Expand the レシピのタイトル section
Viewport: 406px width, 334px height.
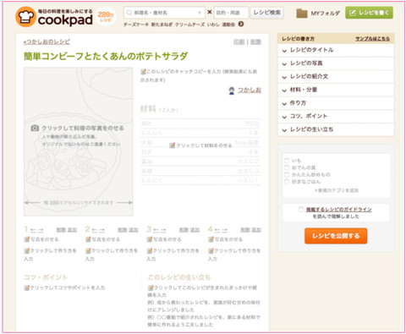(x=336, y=50)
